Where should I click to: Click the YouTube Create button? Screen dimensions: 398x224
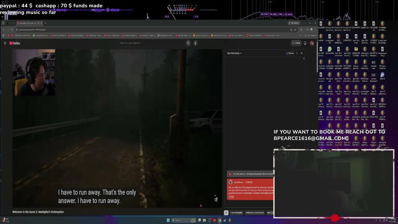click(x=296, y=43)
